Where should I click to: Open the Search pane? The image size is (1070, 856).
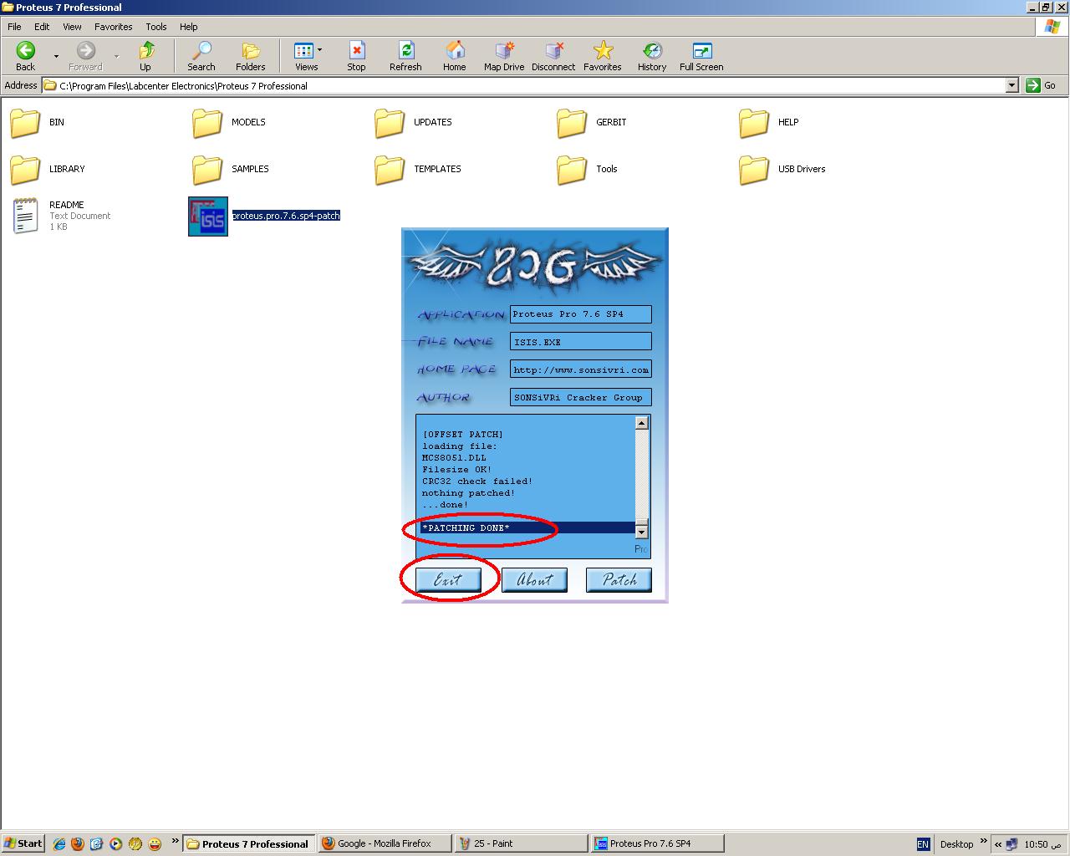[x=201, y=56]
